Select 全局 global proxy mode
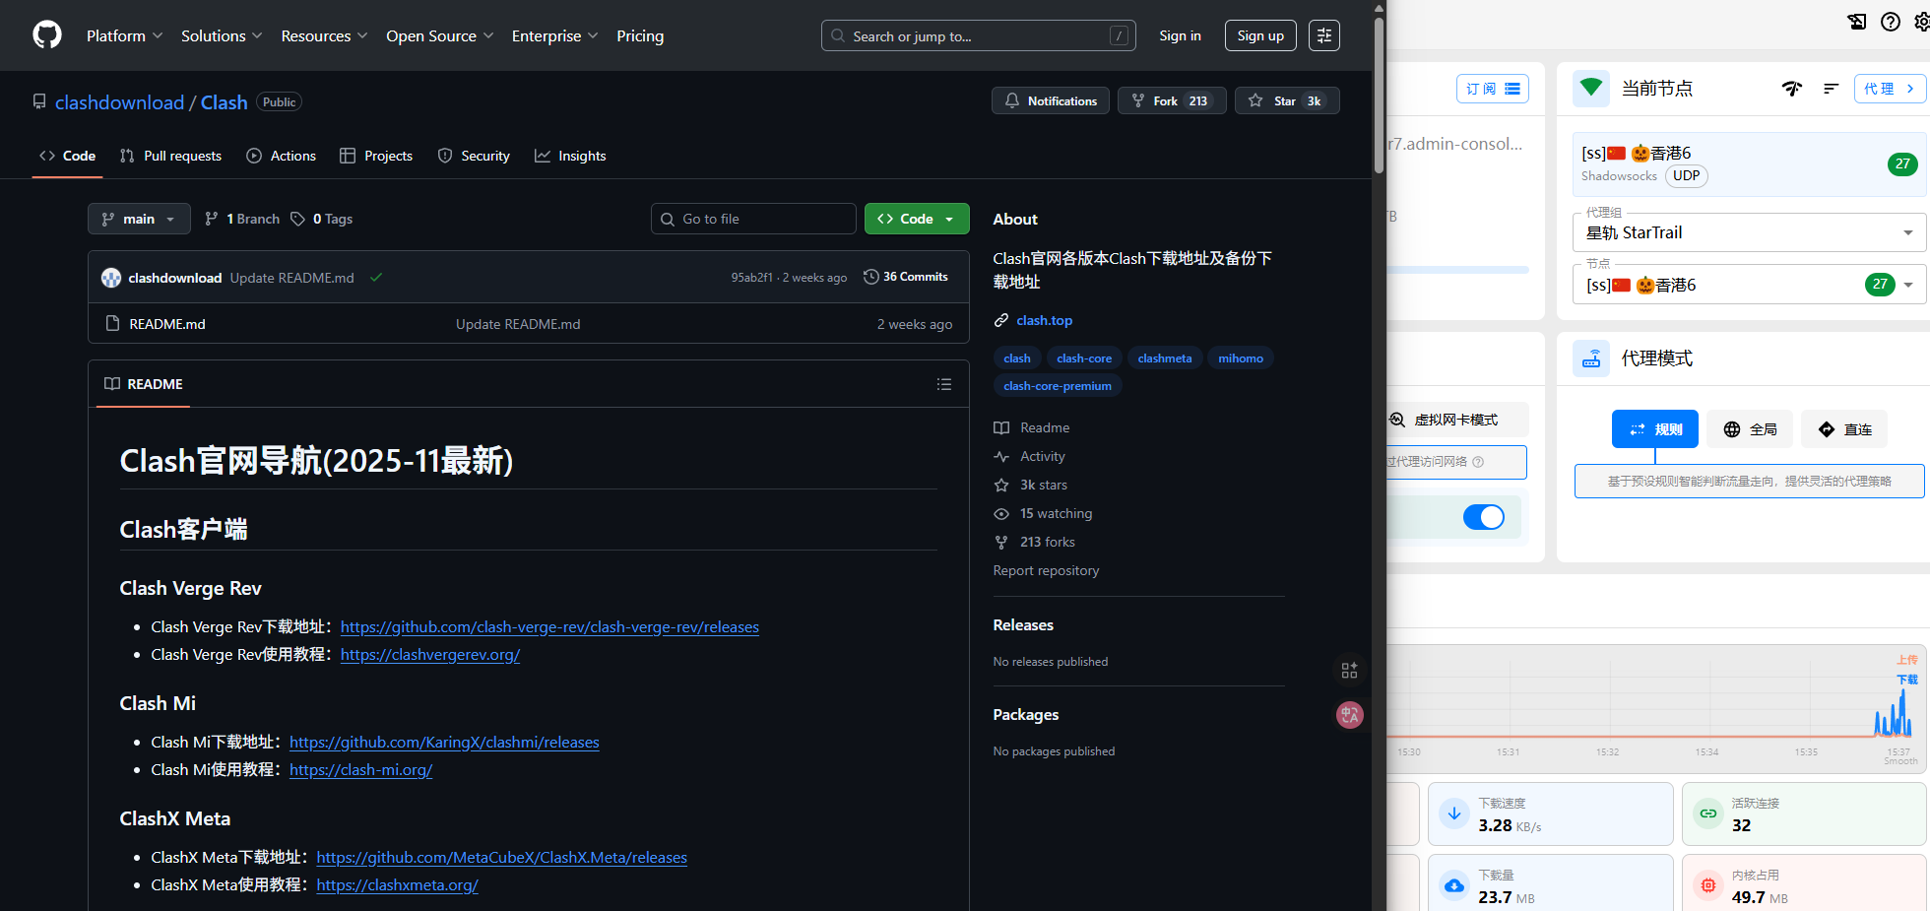Screen dimensions: 1930x911 point(1750,429)
